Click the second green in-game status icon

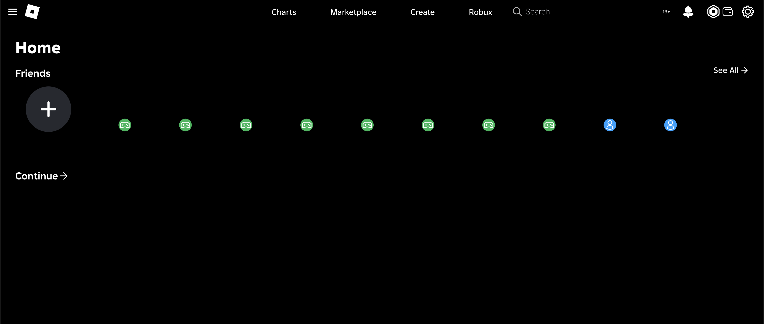pos(185,125)
